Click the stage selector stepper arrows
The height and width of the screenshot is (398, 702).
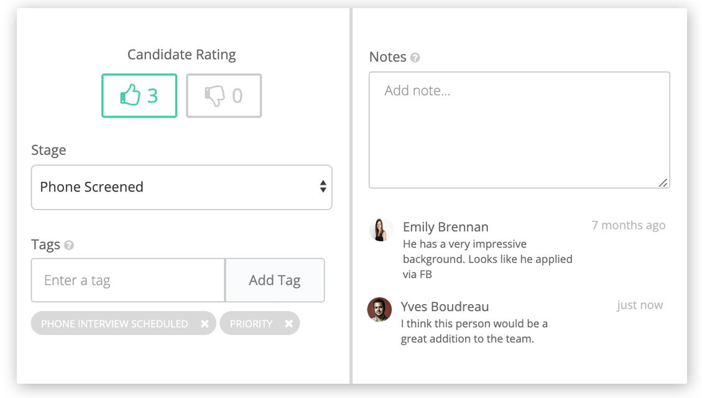click(323, 187)
